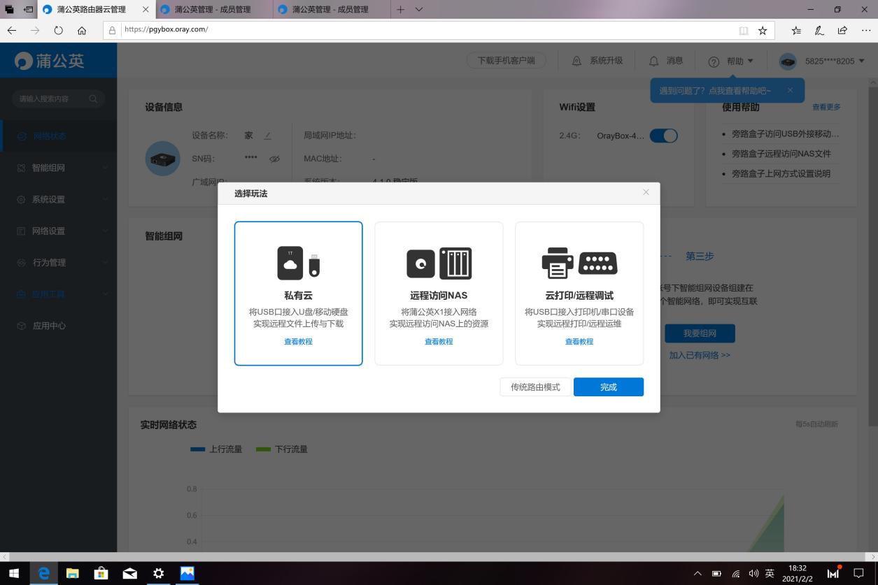Close the 选择玩法 dialog
Viewport: 878px width, 585px height.
pos(646,192)
